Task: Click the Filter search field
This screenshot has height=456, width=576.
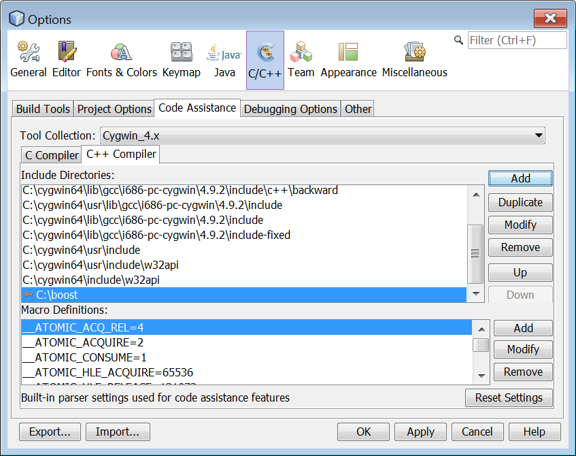Action: [518, 40]
